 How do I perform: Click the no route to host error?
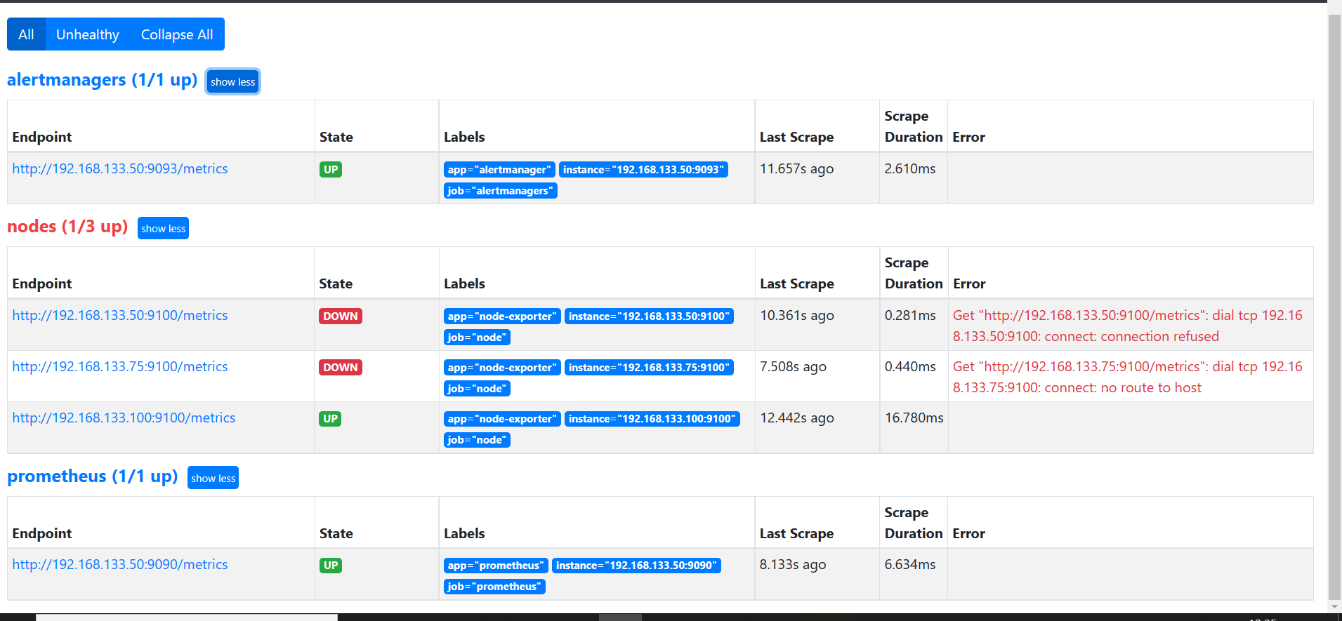point(1128,377)
